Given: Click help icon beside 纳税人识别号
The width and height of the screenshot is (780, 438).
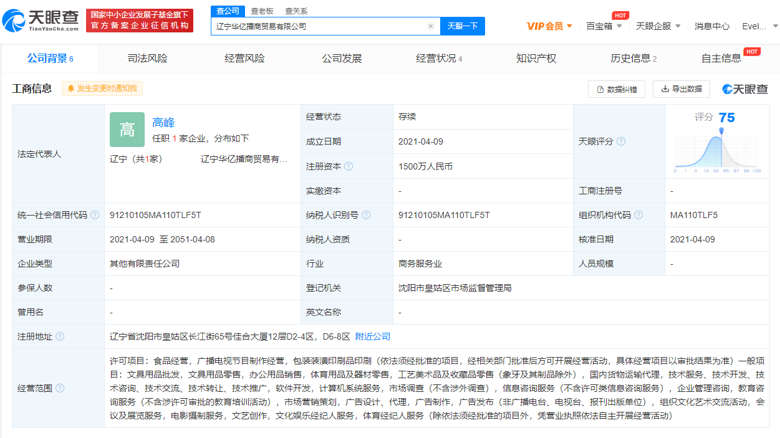Looking at the screenshot, I should point(366,215).
